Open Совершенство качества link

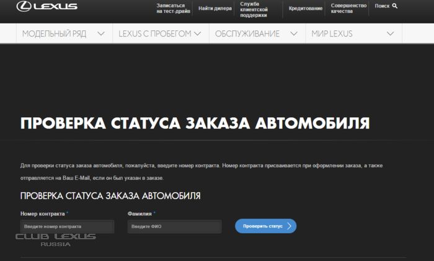(x=348, y=9)
